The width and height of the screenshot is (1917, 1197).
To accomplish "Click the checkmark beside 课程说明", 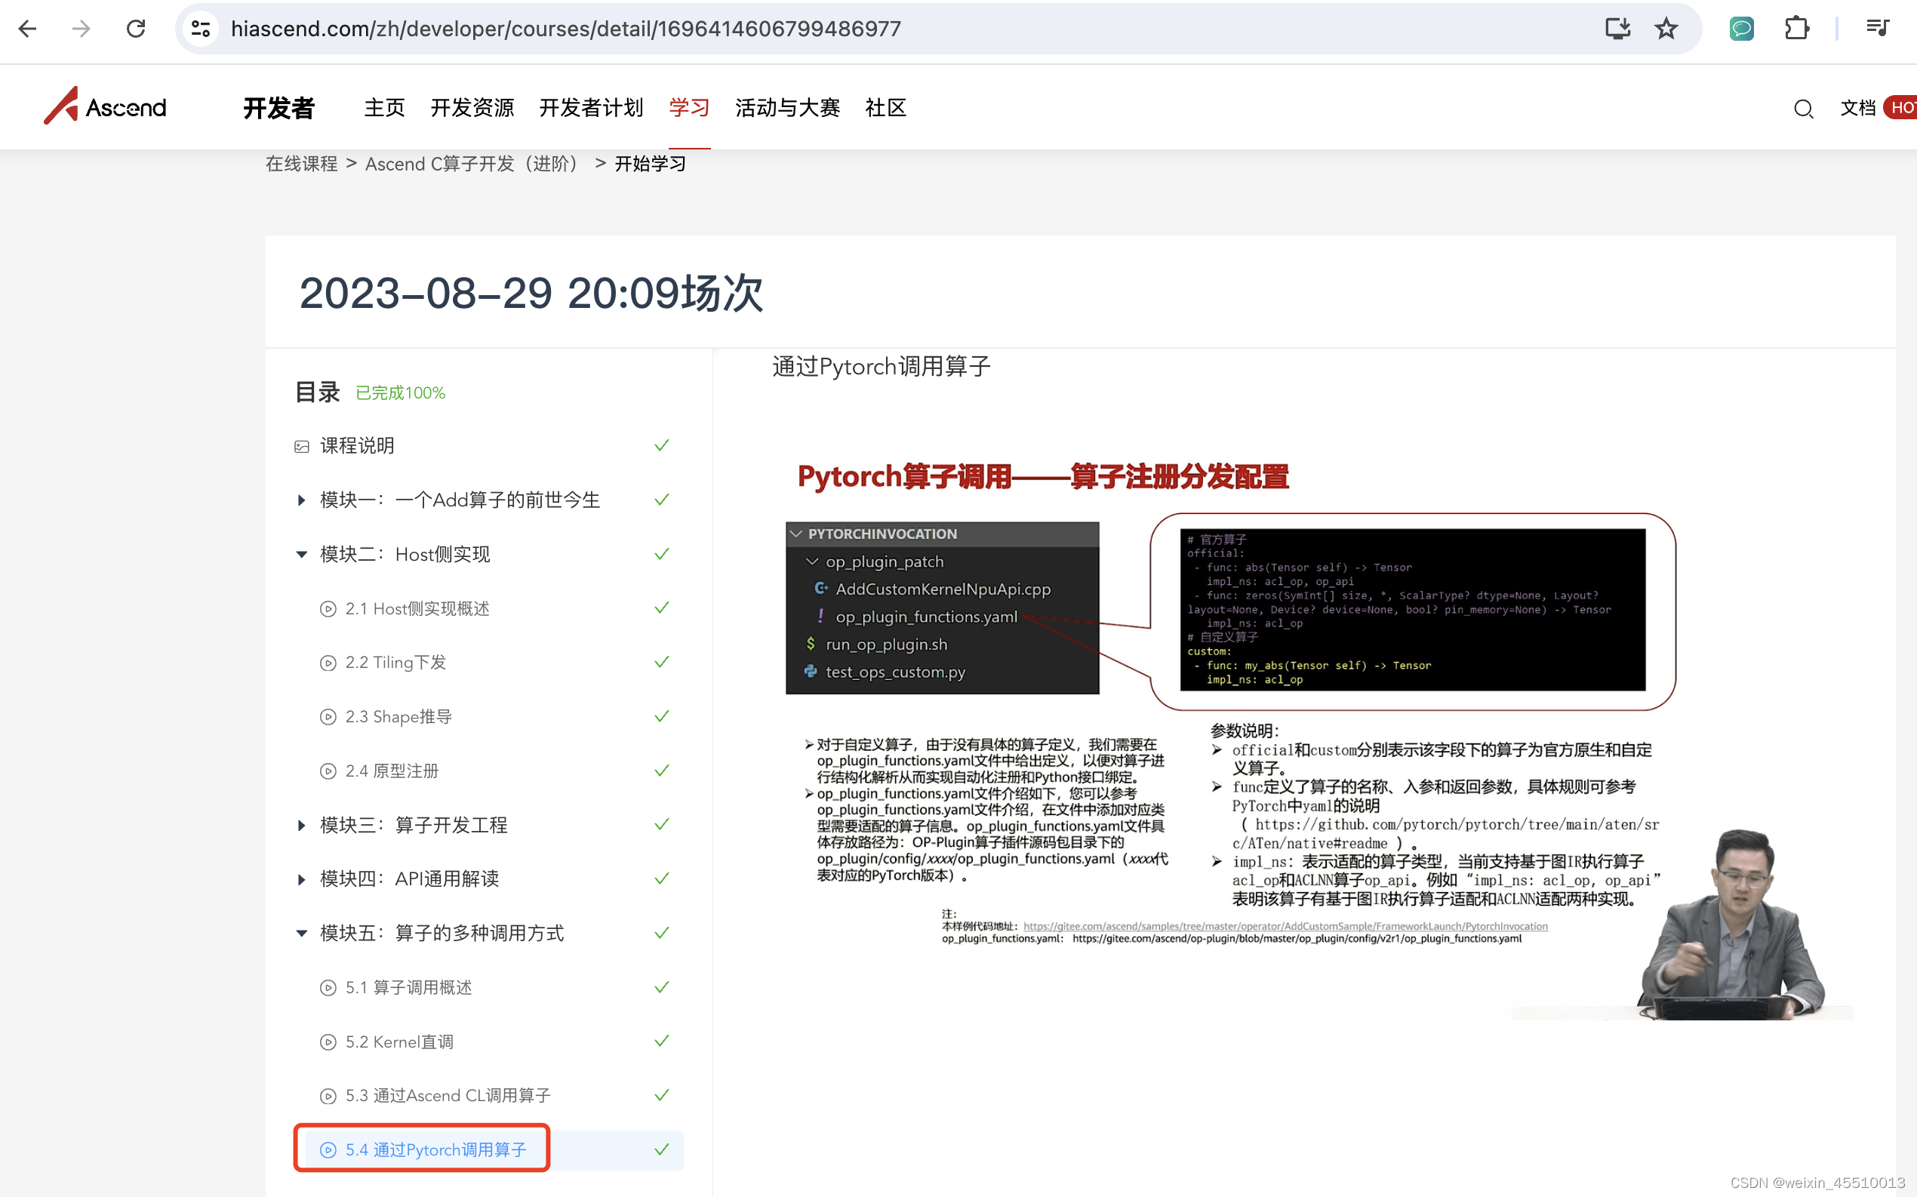I will [662, 446].
